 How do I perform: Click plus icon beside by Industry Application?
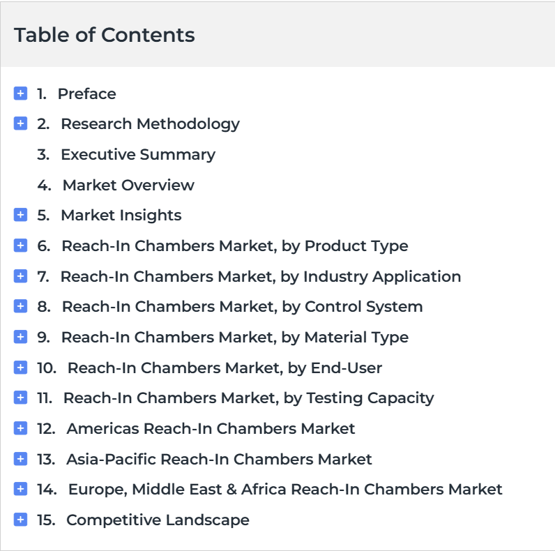point(20,276)
